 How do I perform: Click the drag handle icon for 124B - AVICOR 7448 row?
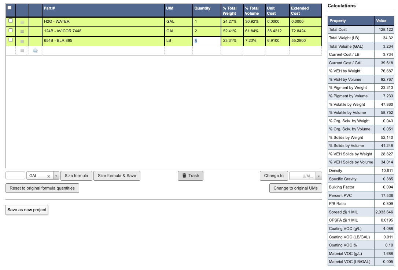click(x=22, y=32)
